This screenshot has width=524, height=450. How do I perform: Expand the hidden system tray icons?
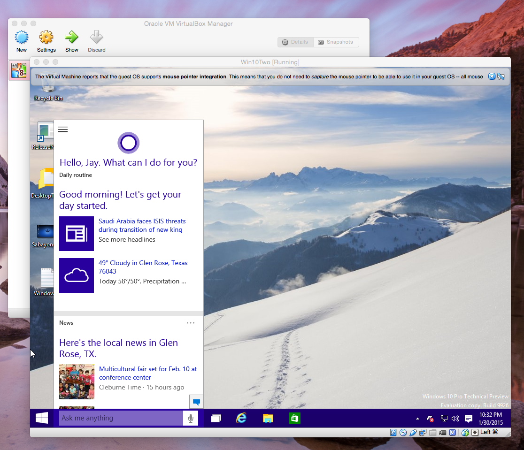(x=417, y=419)
